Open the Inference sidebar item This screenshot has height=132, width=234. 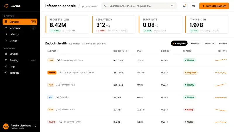[x=20, y=28]
